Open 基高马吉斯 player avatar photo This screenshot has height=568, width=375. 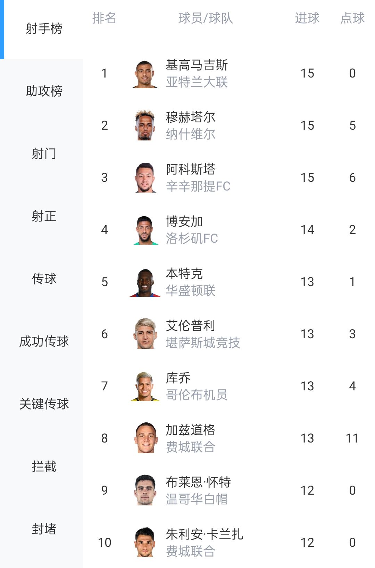click(x=145, y=73)
